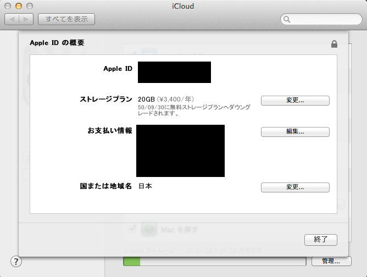Click the lock icon in Apple ID summary

334,44
